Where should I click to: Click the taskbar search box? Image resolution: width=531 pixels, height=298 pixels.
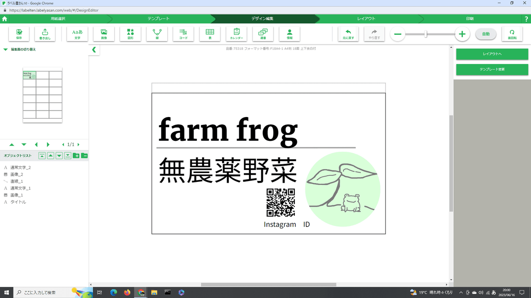tap(53, 292)
